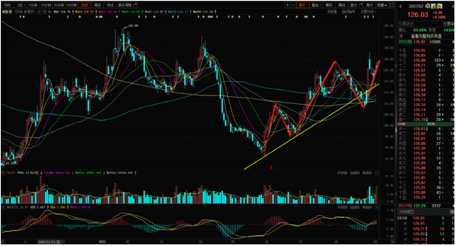Image resolution: width=456 pixels, height=246 pixels.
Task: Click the minus zoom-out chart icon
Action: click(x=293, y=5)
